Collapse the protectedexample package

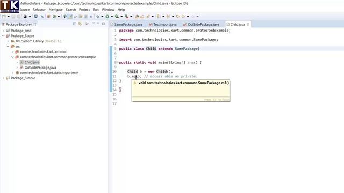coord(13,57)
